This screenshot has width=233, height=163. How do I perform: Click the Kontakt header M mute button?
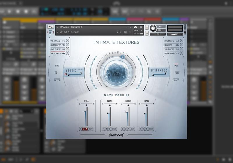click(x=147, y=33)
